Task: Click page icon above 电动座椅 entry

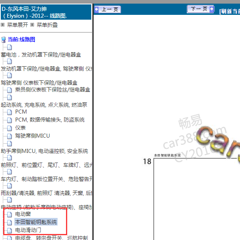Action: [x=9, y=200]
